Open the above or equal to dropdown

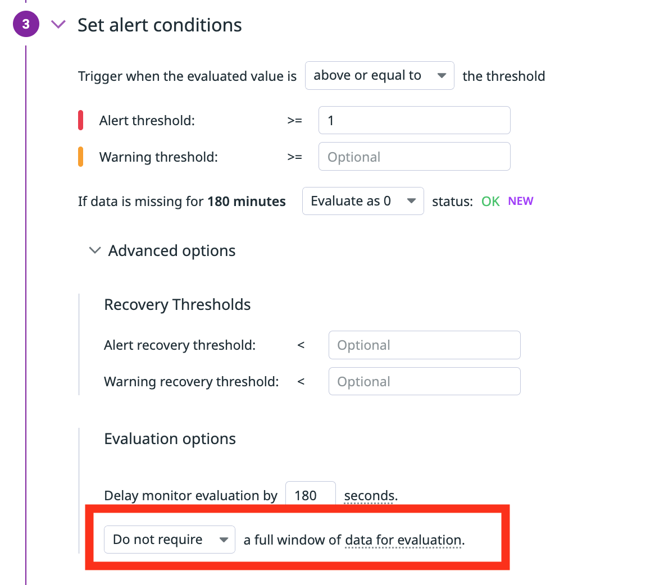point(379,76)
